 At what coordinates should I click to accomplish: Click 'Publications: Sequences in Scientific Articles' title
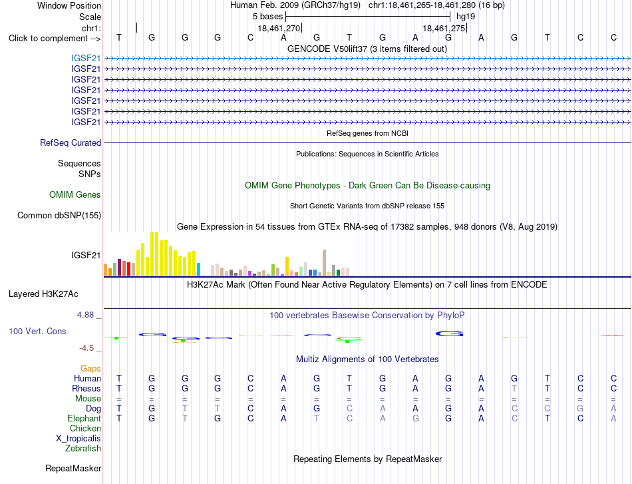[367, 154]
